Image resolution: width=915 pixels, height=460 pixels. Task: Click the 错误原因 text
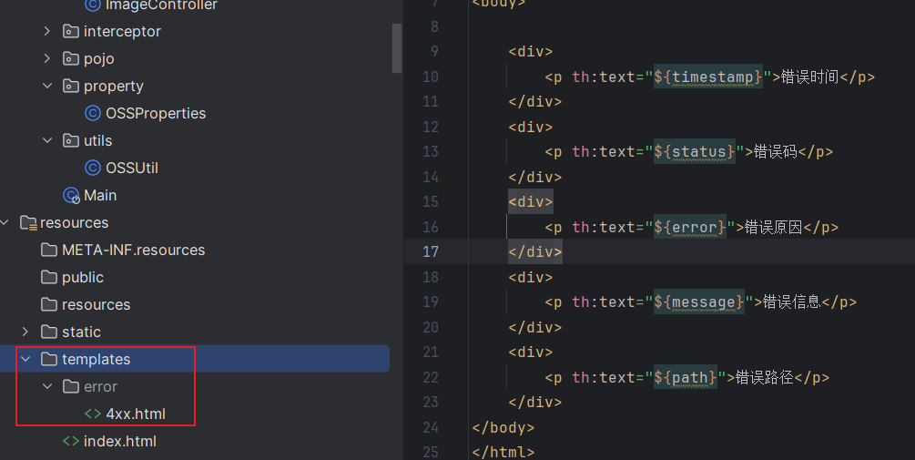tap(774, 227)
